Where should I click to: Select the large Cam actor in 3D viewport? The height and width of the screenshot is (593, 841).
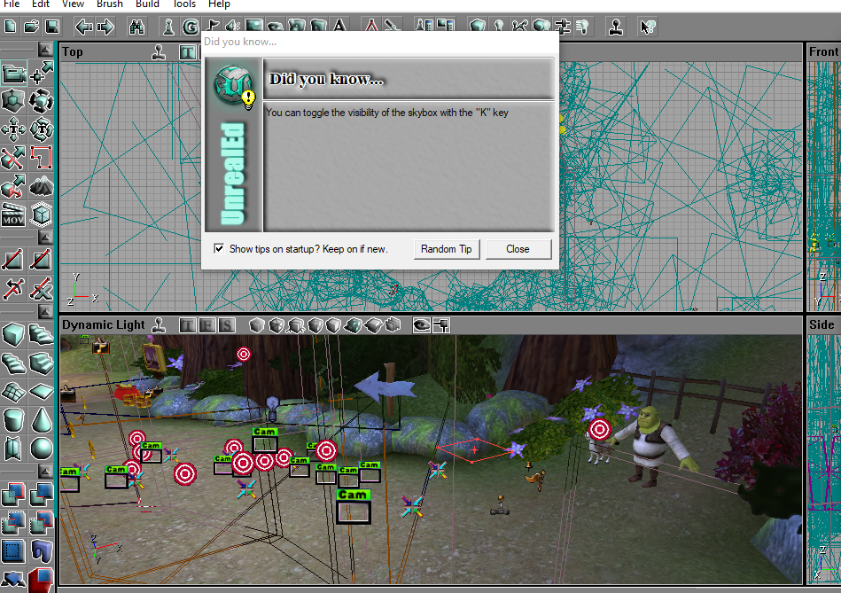pos(353,506)
